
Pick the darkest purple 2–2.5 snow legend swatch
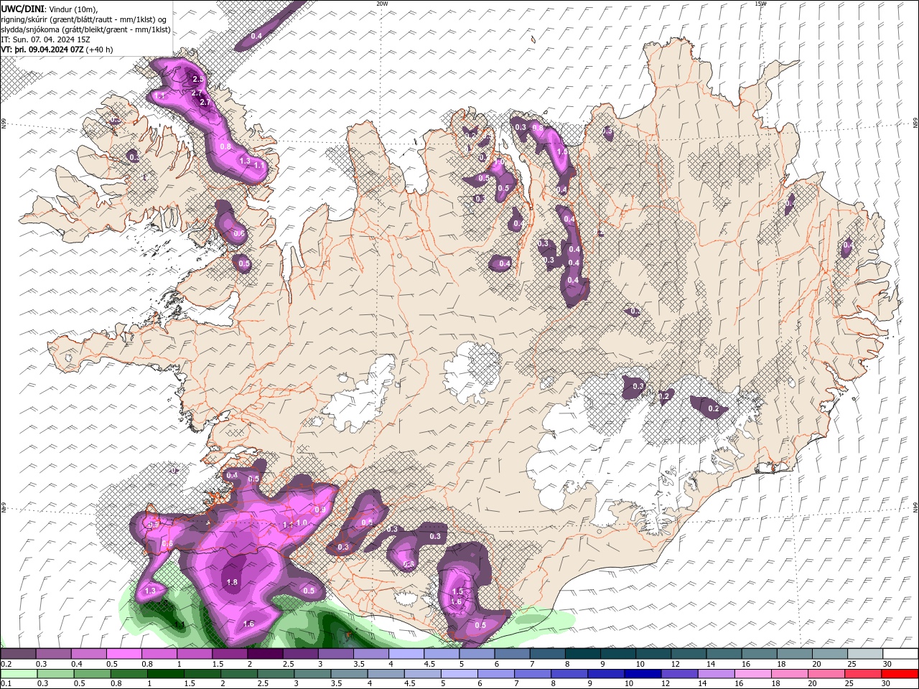click(x=265, y=654)
